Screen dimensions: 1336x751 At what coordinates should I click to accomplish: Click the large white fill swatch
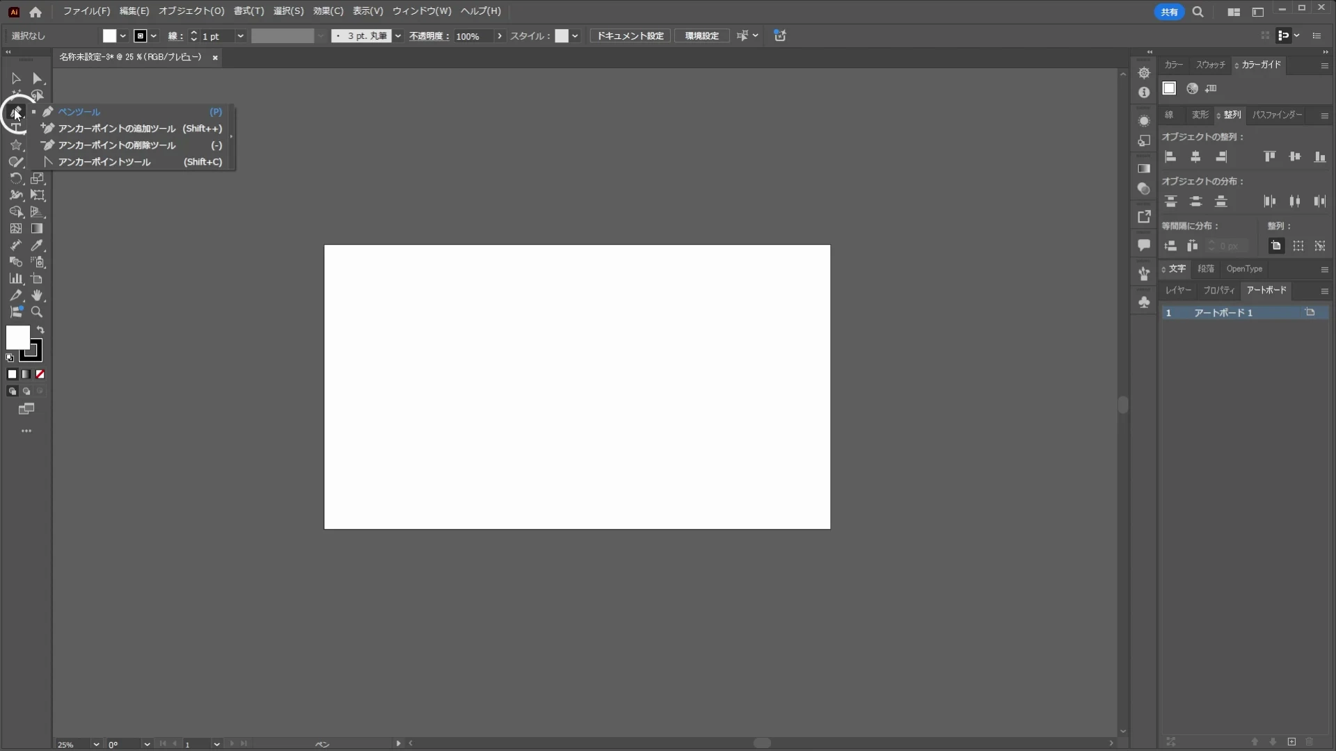17,338
